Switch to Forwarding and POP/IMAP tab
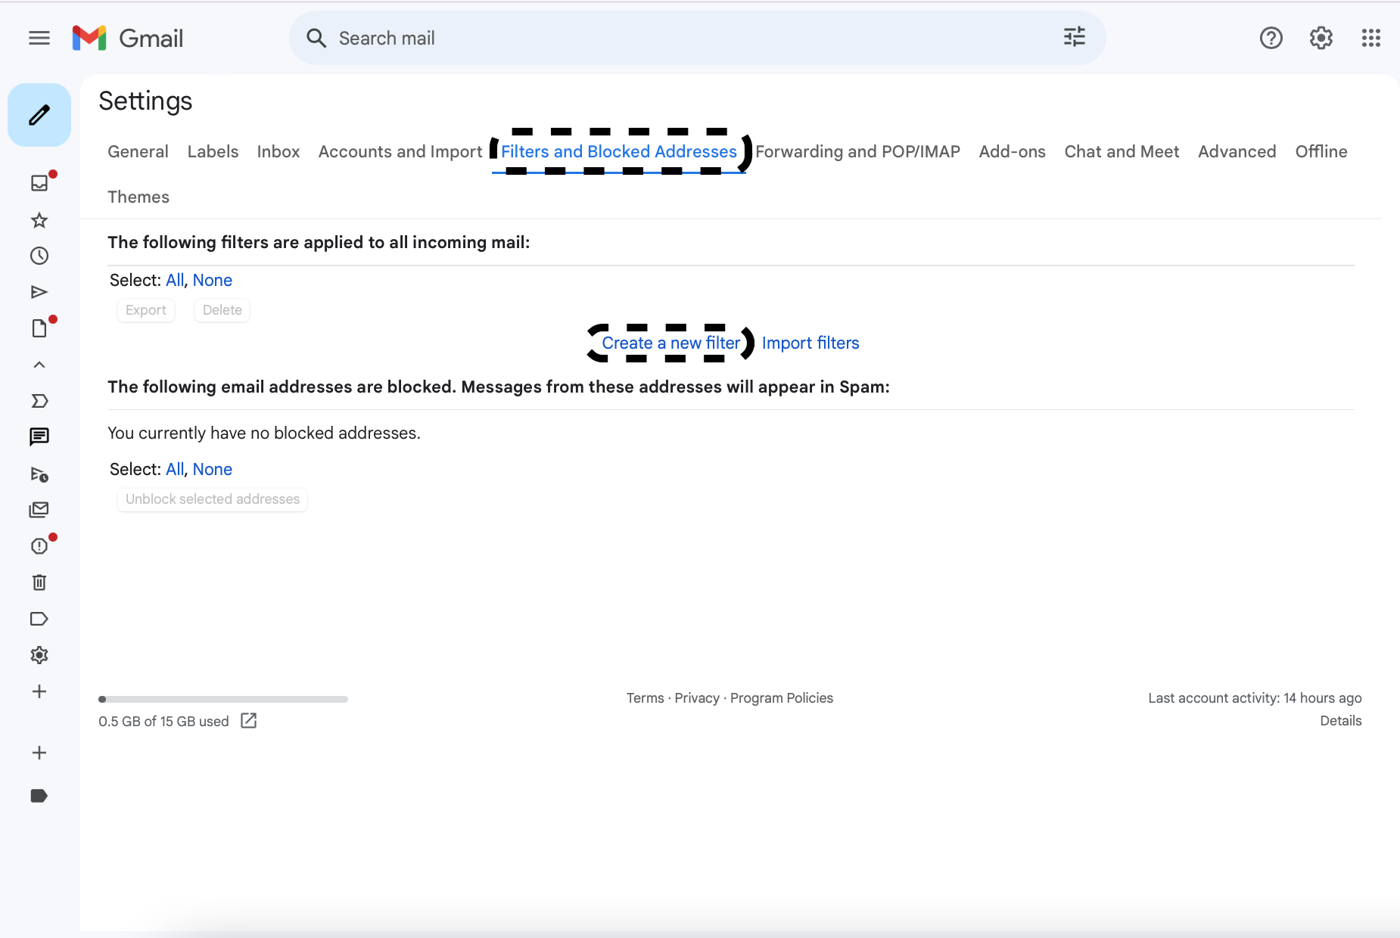Image resolution: width=1400 pixels, height=938 pixels. tap(858, 151)
